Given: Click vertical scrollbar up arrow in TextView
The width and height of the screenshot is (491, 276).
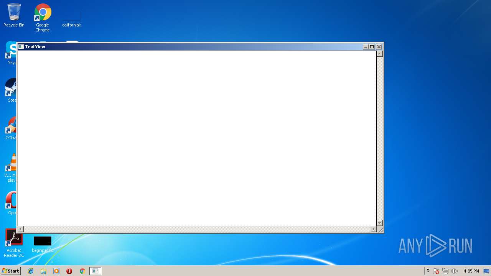Looking at the screenshot, I should point(380,54).
